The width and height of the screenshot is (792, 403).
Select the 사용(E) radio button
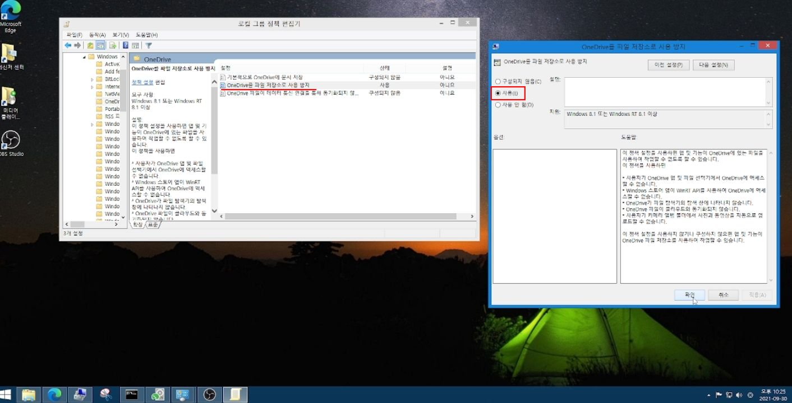[x=506, y=93]
